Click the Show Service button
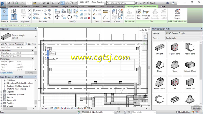Viewport: 203px width, 114px height. pyautogui.click(x=177, y=14)
